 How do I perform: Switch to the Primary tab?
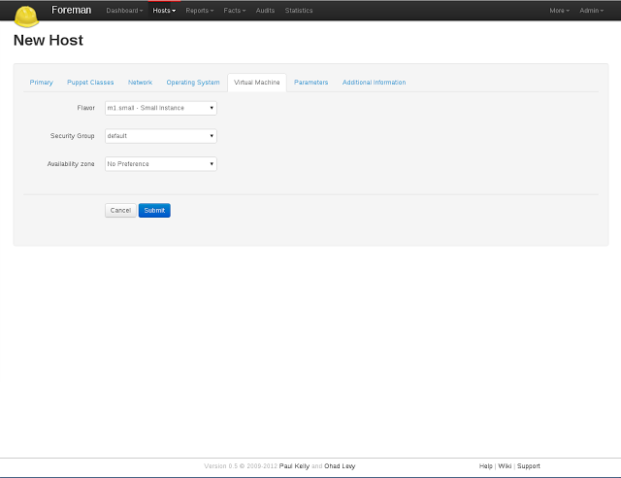point(41,83)
